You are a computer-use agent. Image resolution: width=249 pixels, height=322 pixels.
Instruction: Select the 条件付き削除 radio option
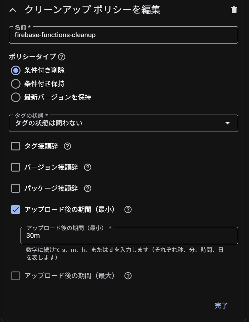click(16, 70)
